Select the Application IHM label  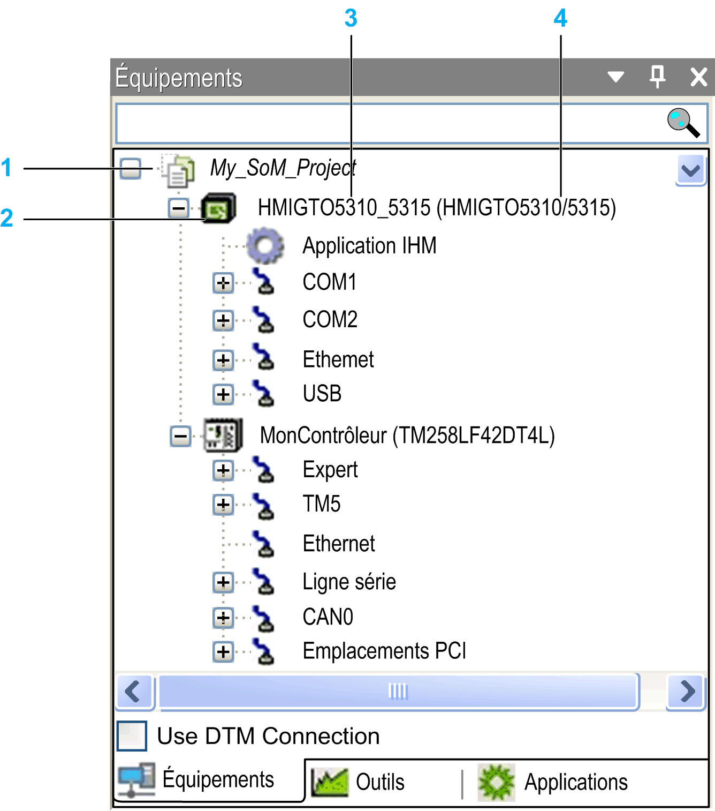[369, 246]
